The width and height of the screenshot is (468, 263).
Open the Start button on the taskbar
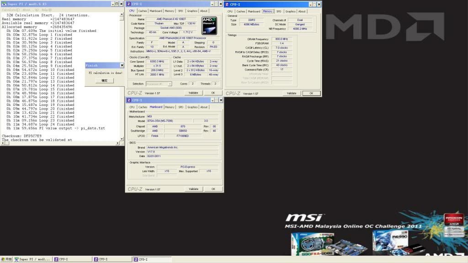pyautogui.click(x=6, y=259)
